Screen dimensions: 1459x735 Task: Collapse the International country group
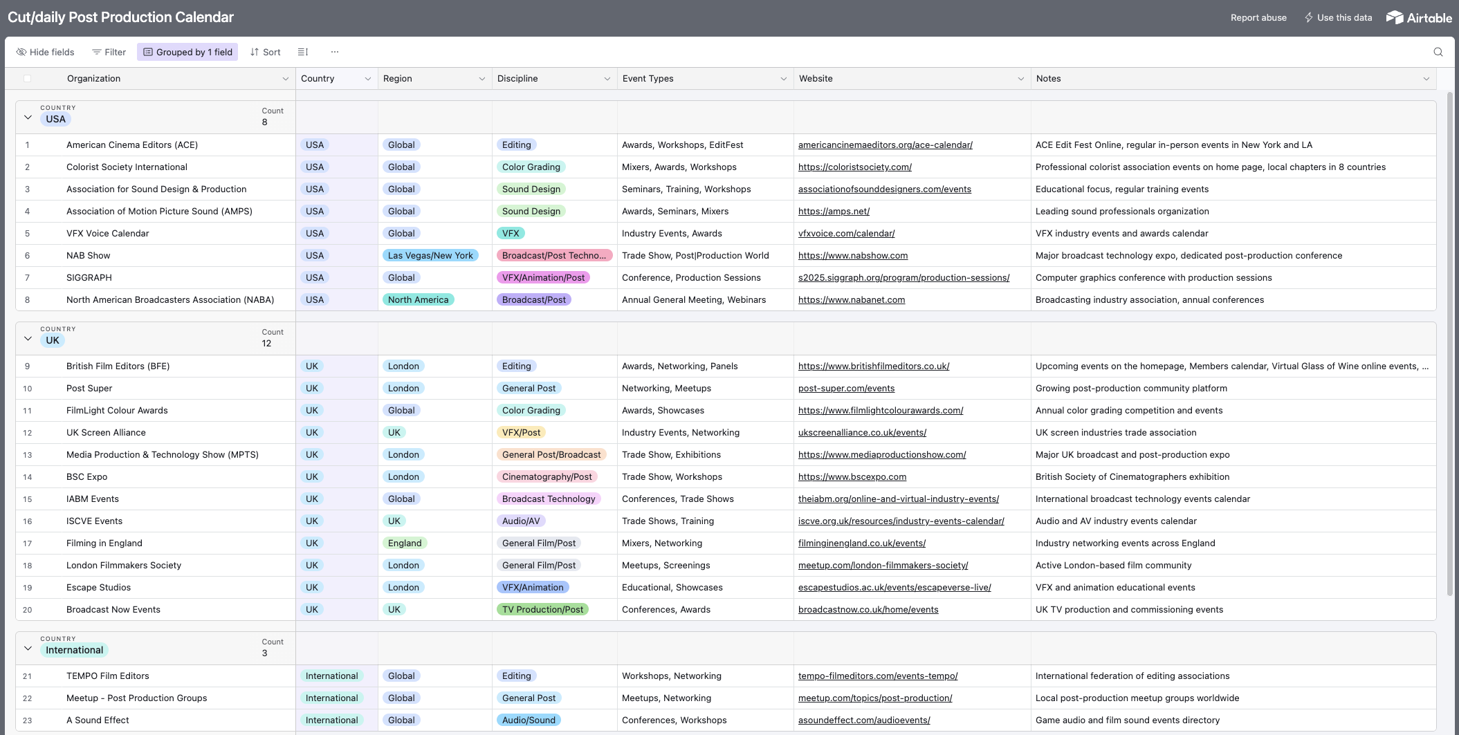[x=28, y=649]
